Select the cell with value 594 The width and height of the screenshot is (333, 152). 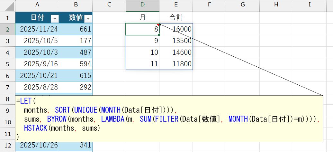(x=76, y=64)
